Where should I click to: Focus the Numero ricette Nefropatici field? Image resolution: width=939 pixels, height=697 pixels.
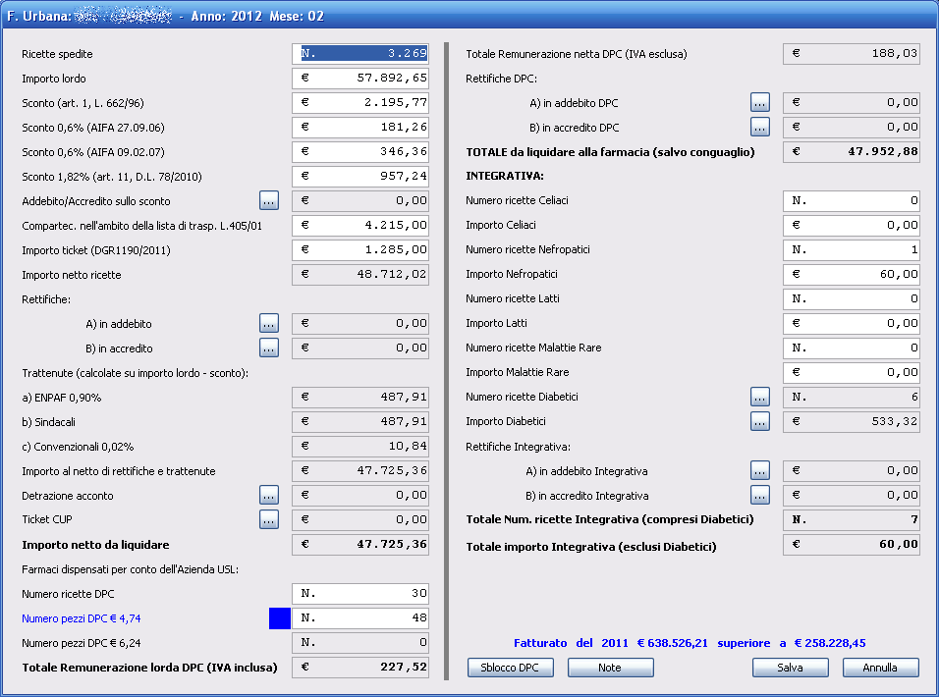[x=852, y=249]
